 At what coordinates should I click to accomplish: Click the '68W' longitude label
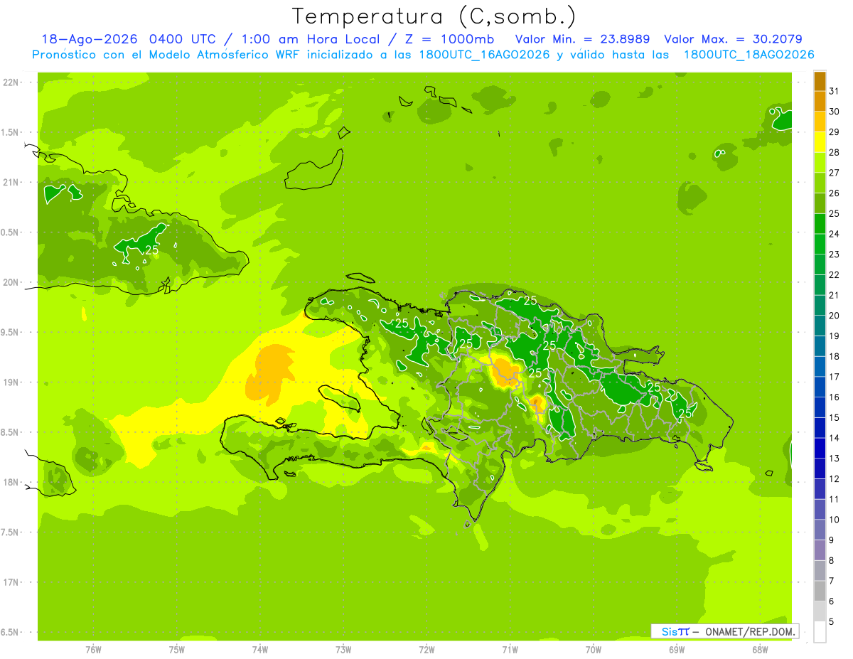coord(760,650)
